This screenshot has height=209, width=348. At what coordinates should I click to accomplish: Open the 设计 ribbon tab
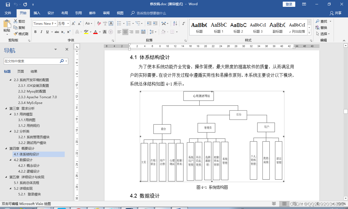[x=51, y=13]
